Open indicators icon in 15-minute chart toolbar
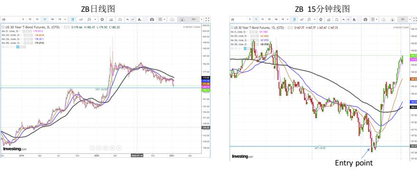417x173 pixels. 302,19
